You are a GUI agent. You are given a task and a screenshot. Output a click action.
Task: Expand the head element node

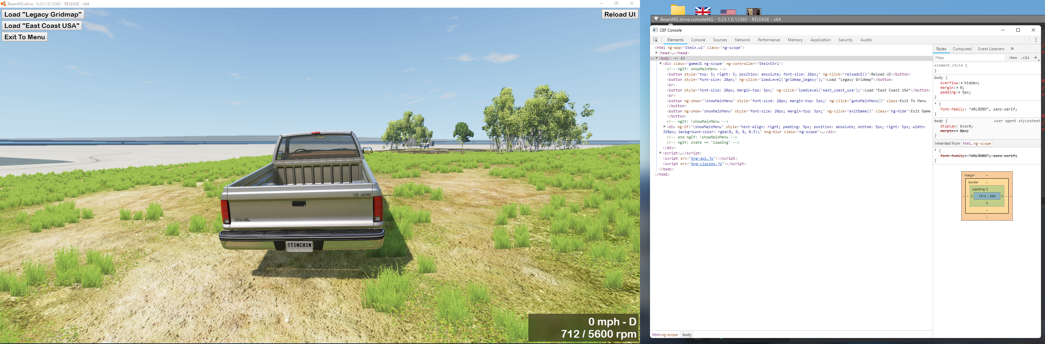[656, 53]
